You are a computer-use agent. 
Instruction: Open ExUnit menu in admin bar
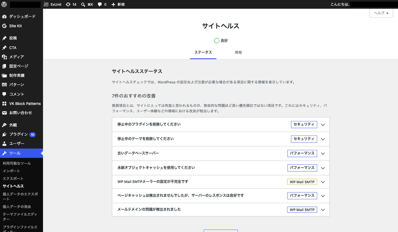tap(52, 4)
